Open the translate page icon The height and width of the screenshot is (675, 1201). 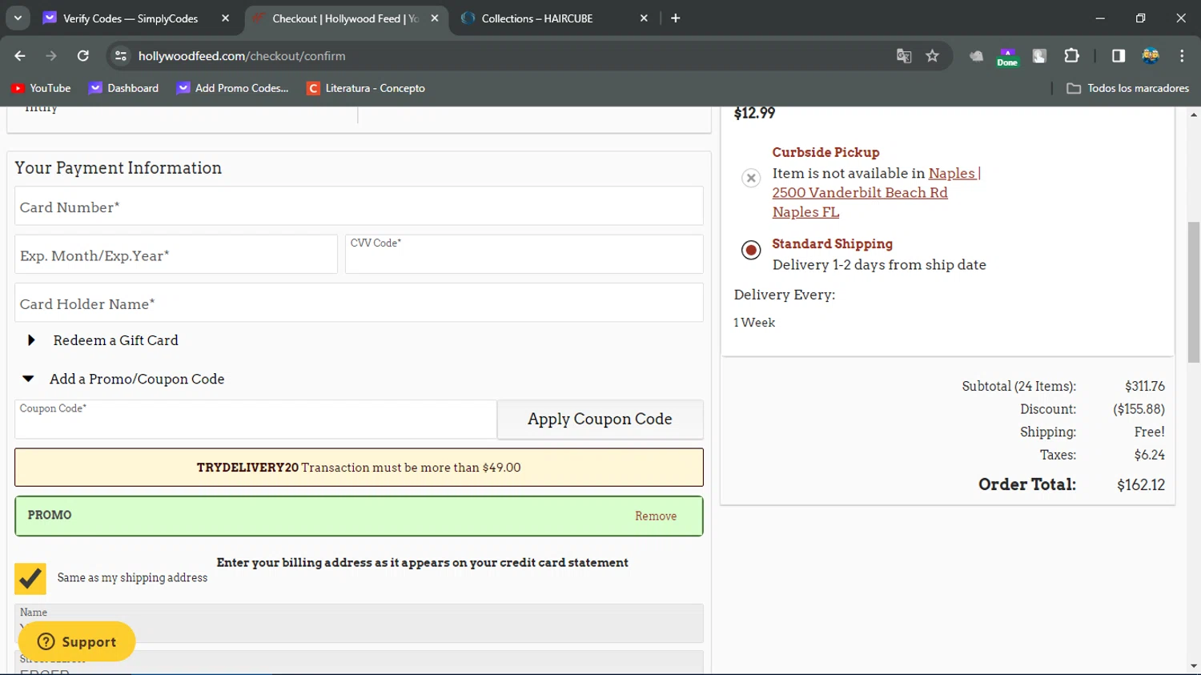pos(904,56)
